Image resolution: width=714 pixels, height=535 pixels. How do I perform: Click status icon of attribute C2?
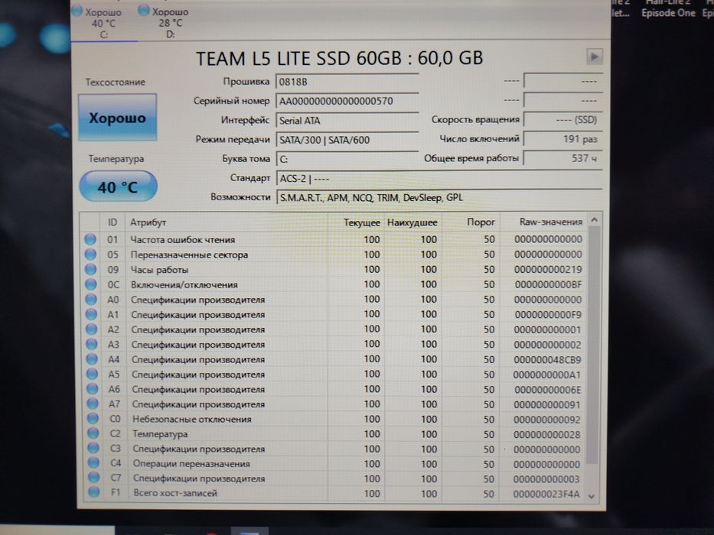click(x=93, y=433)
